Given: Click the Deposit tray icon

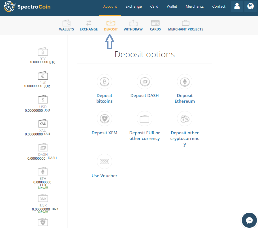Looking at the screenshot, I should pyautogui.click(x=111, y=23).
